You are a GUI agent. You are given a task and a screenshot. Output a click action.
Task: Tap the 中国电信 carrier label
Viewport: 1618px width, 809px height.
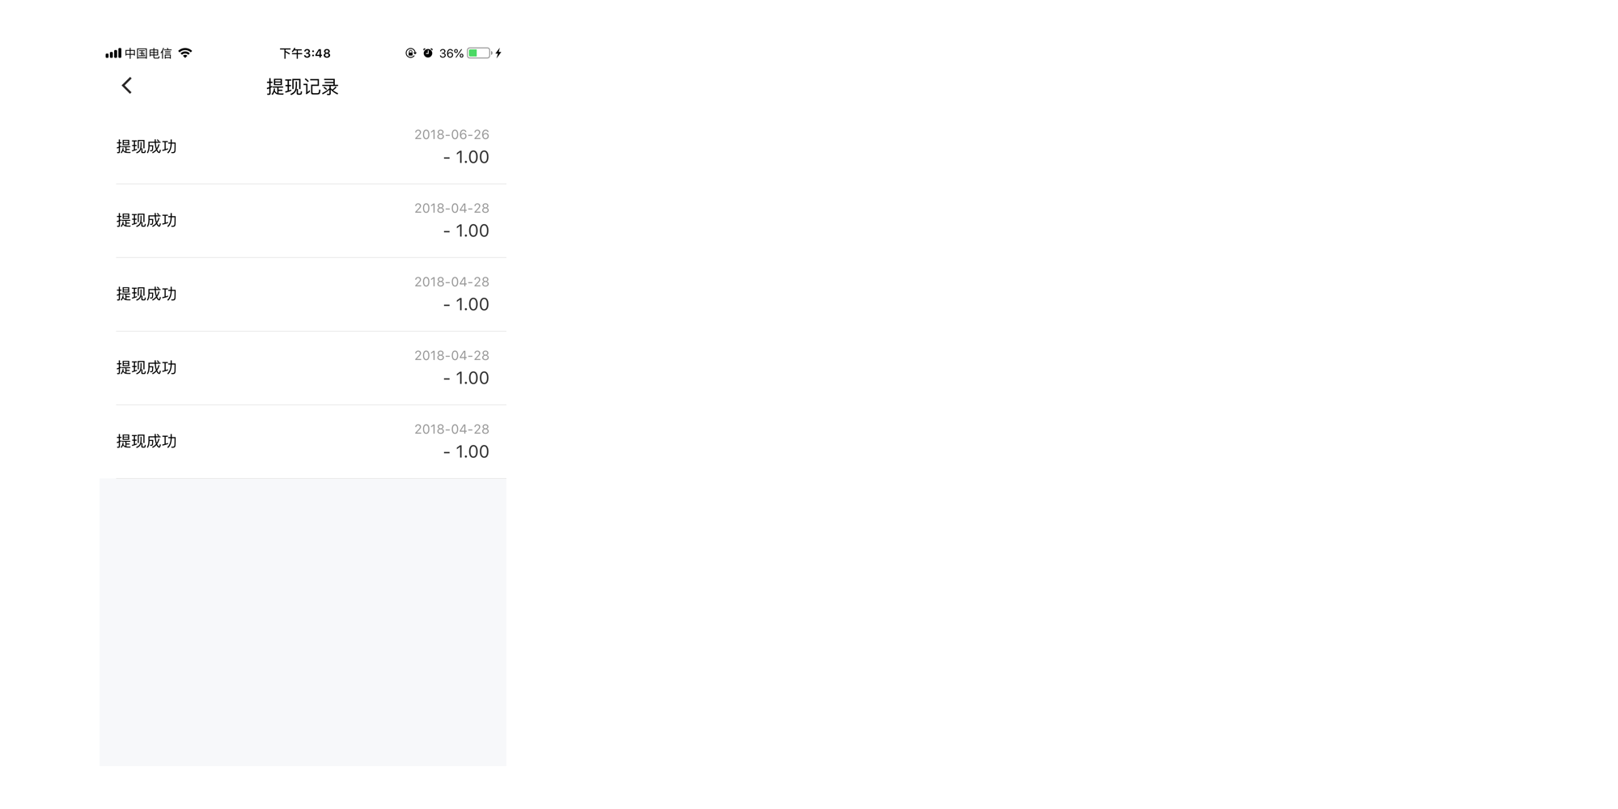click(148, 53)
